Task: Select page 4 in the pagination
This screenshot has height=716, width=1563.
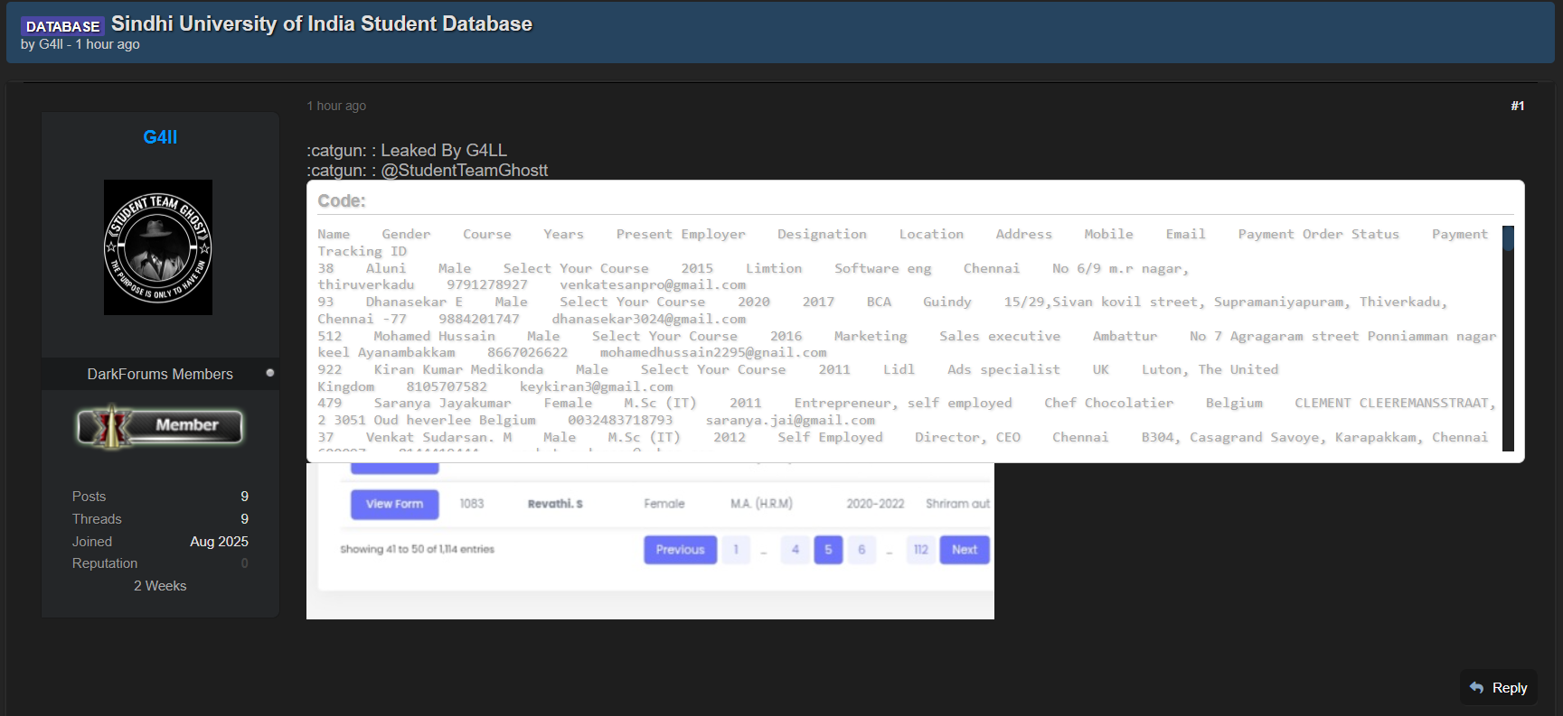Action: coord(795,550)
